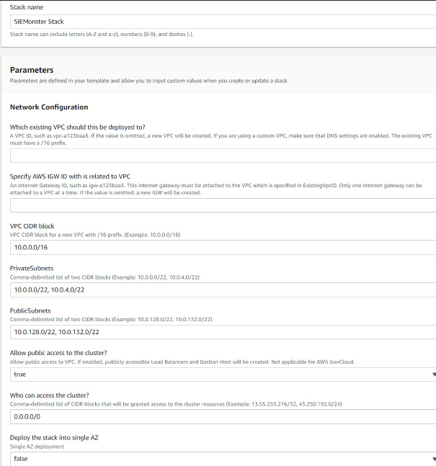Click the 'Stack name' label

pyautogui.click(x=27, y=7)
